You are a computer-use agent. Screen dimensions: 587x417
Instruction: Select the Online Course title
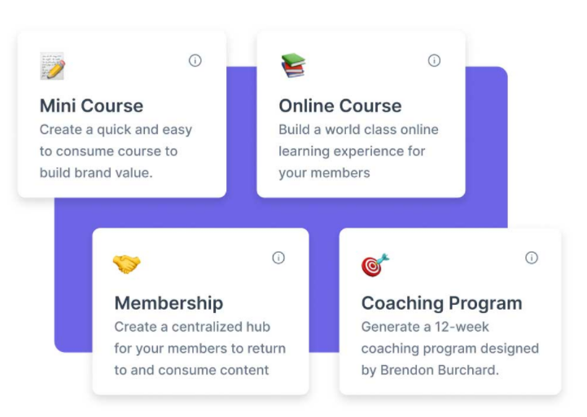click(x=339, y=106)
